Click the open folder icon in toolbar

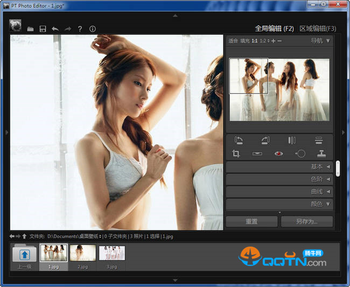tap(31, 29)
